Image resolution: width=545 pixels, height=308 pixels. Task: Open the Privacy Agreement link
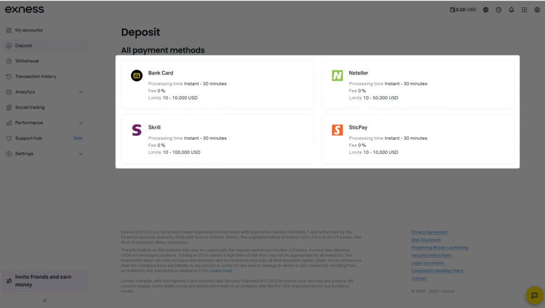[429, 232]
